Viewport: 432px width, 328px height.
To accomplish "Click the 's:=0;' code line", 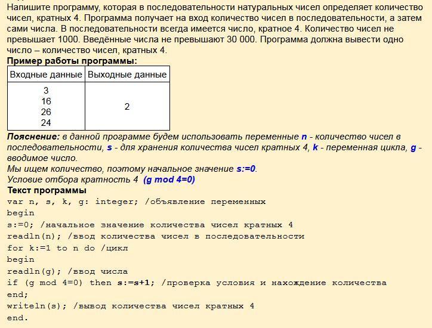I will 20,225.
